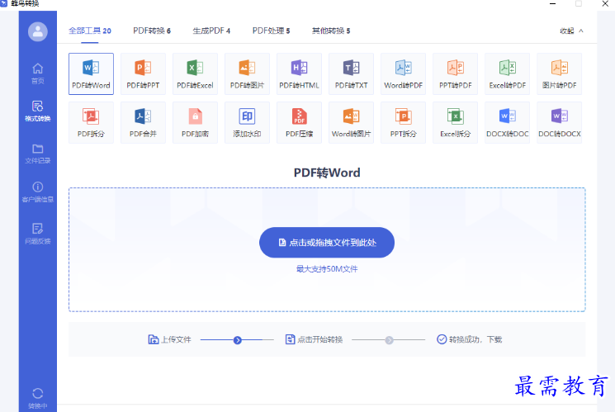Open Word转图片 converter
The width and height of the screenshot is (615, 412).
[x=351, y=122]
